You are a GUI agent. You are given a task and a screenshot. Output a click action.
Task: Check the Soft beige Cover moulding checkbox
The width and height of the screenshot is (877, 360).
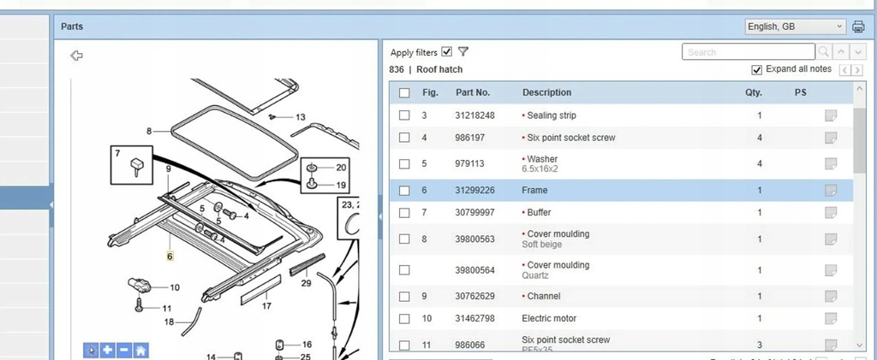404,239
